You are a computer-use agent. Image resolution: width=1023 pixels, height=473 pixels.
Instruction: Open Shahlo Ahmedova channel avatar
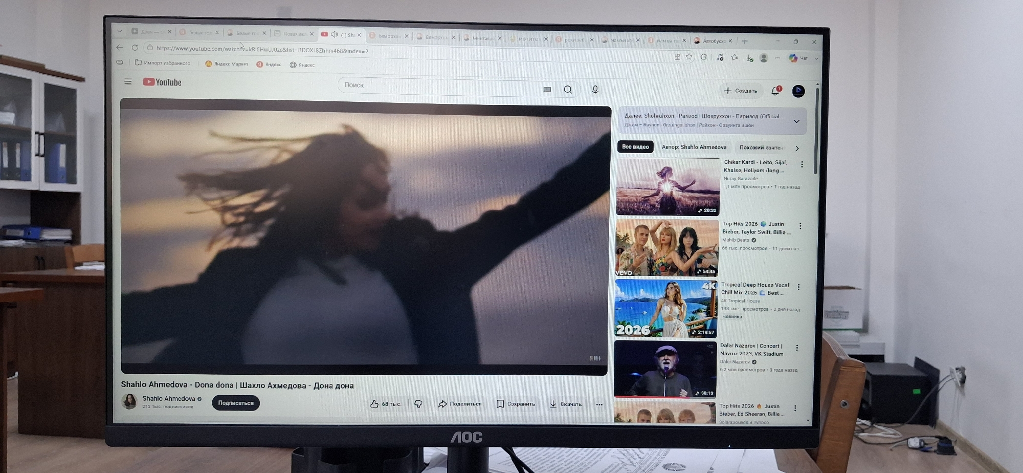click(129, 401)
